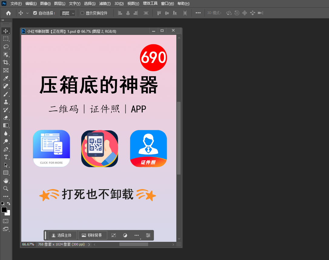Select the Spot Healing Brush tool
This screenshot has width=329, height=260.
[x=6, y=86]
